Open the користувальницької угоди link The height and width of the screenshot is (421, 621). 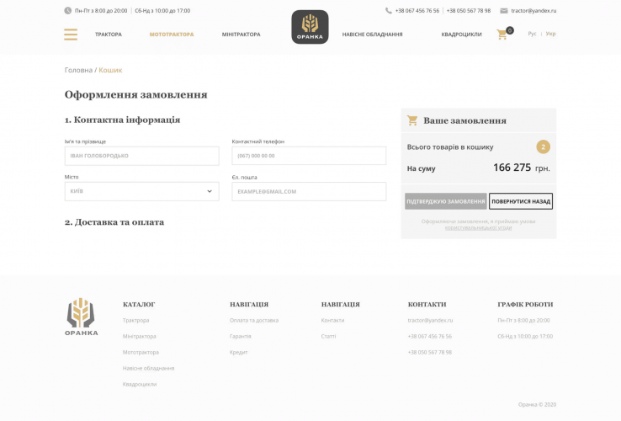click(479, 228)
